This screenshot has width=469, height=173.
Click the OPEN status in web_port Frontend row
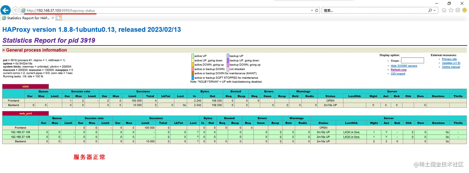[323, 127]
